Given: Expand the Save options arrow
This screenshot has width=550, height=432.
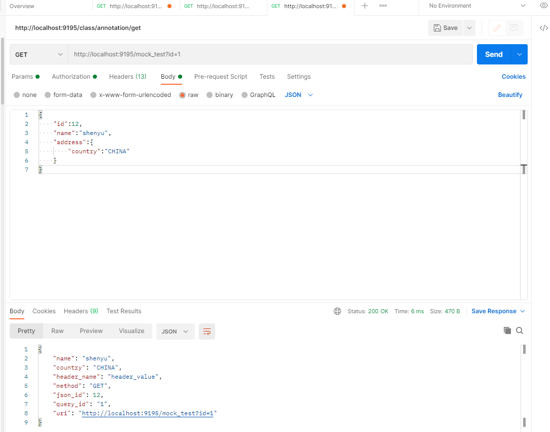Looking at the screenshot, I should (x=469, y=28).
